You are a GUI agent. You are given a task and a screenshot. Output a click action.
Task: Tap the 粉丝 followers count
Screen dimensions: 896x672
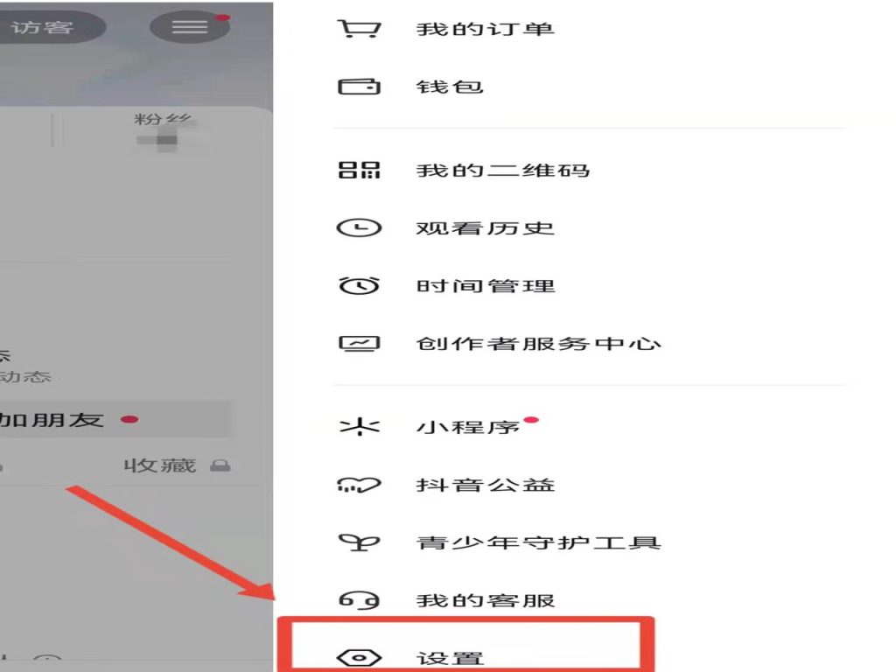point(164,129)
